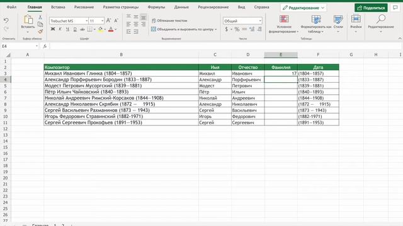Screen dimensions: 403x226
Task: Click Объединить и выровнять по центру
Action: tap(183, 30)
